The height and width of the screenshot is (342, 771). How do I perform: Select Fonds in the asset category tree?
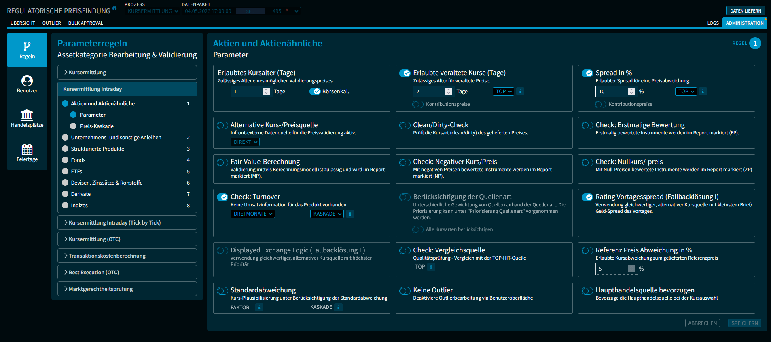coord(78,160)
